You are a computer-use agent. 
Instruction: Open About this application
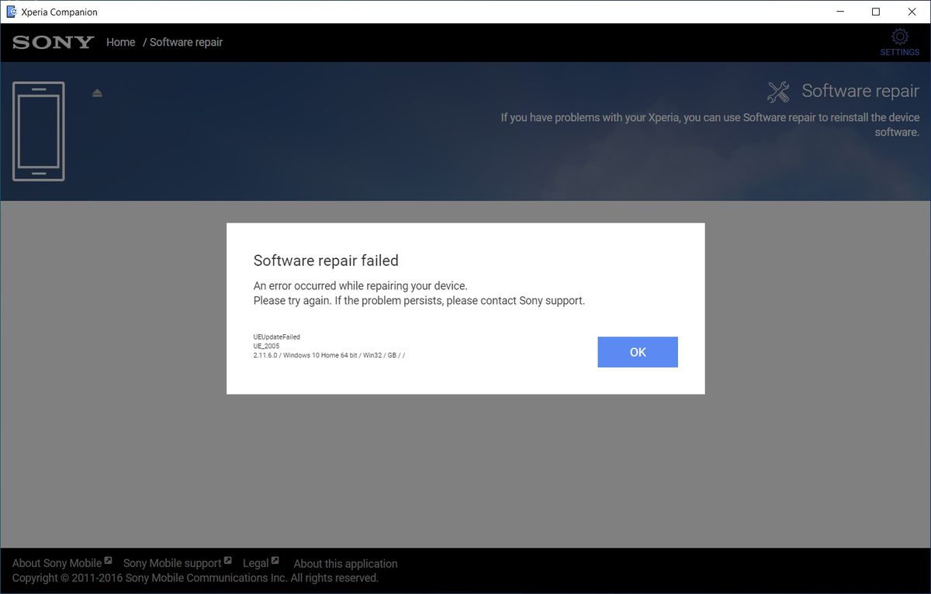click(345, 563)
